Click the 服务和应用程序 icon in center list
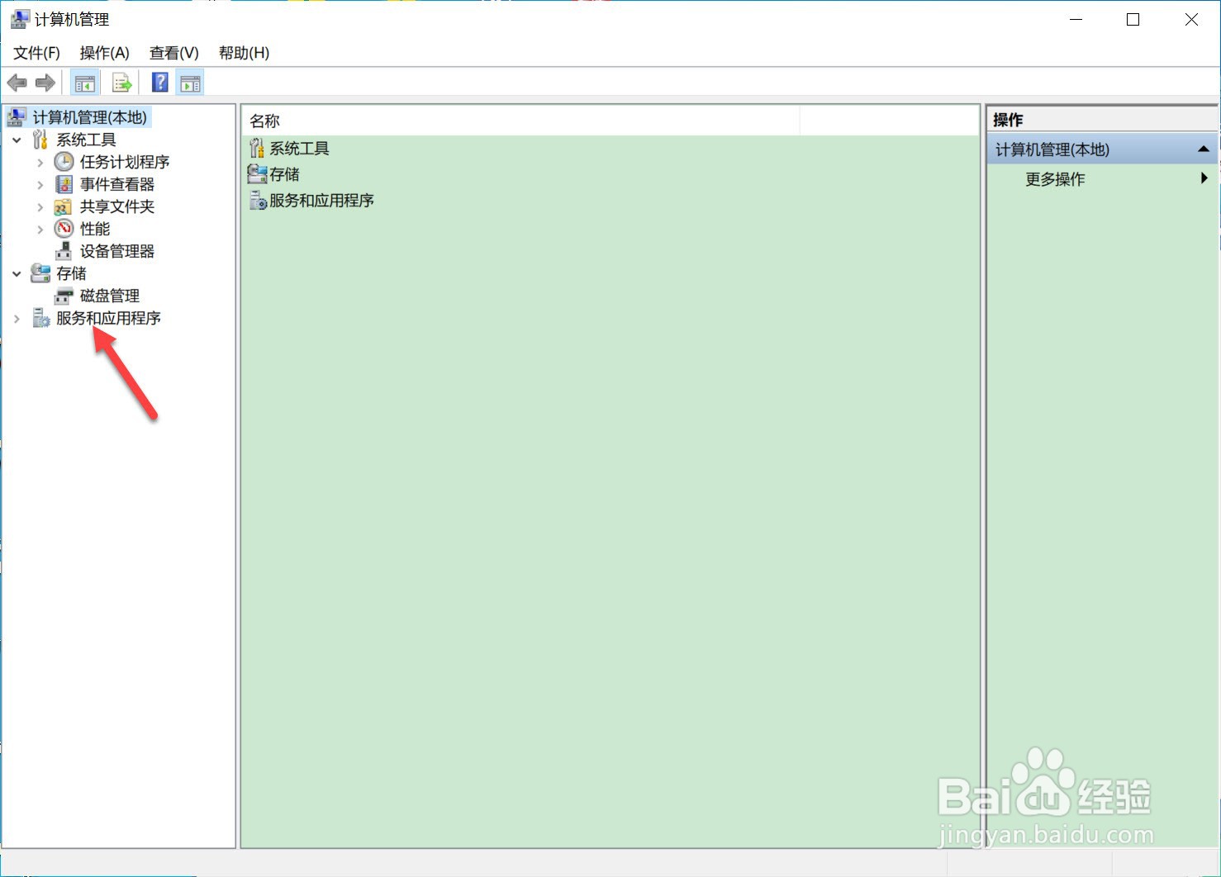The height and width of the screenshot is (877, 1221). pyautogui.click(x=258, y=201)
